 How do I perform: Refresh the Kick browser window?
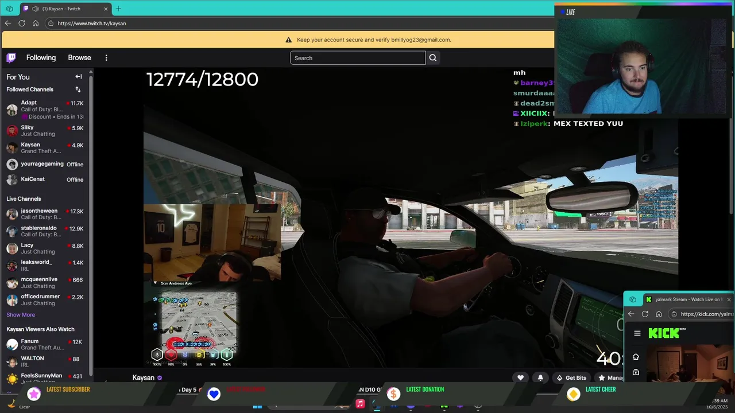pos(645,314)
